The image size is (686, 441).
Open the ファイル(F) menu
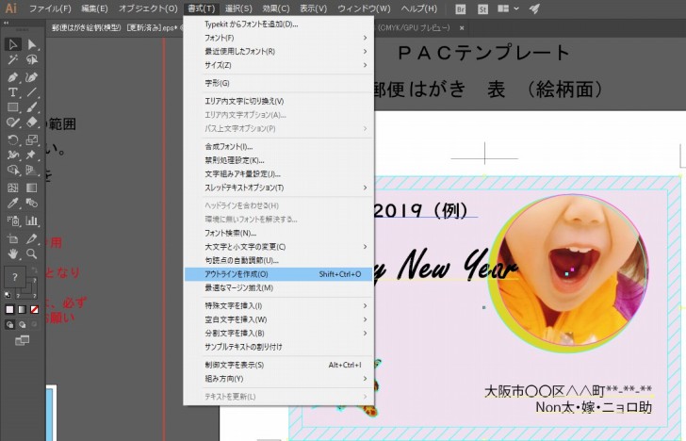[50, 8]
